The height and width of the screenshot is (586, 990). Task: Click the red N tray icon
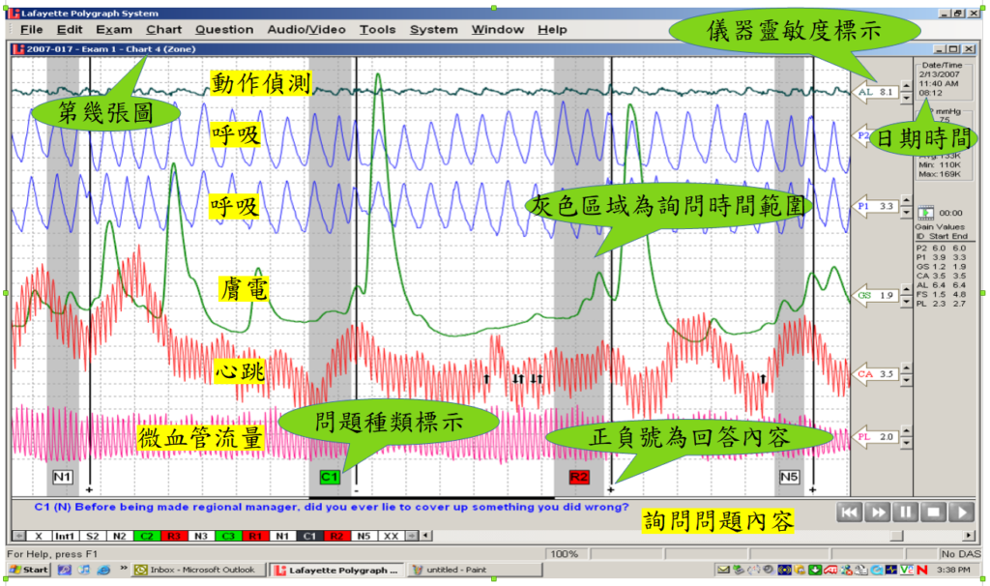point(921,570)
